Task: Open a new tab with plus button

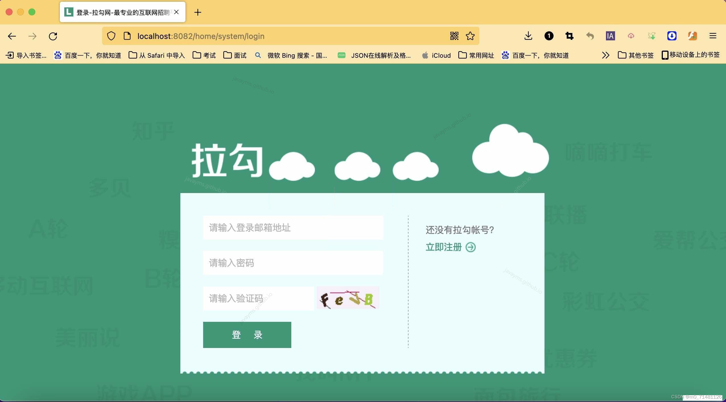Action: pos(198,12)
